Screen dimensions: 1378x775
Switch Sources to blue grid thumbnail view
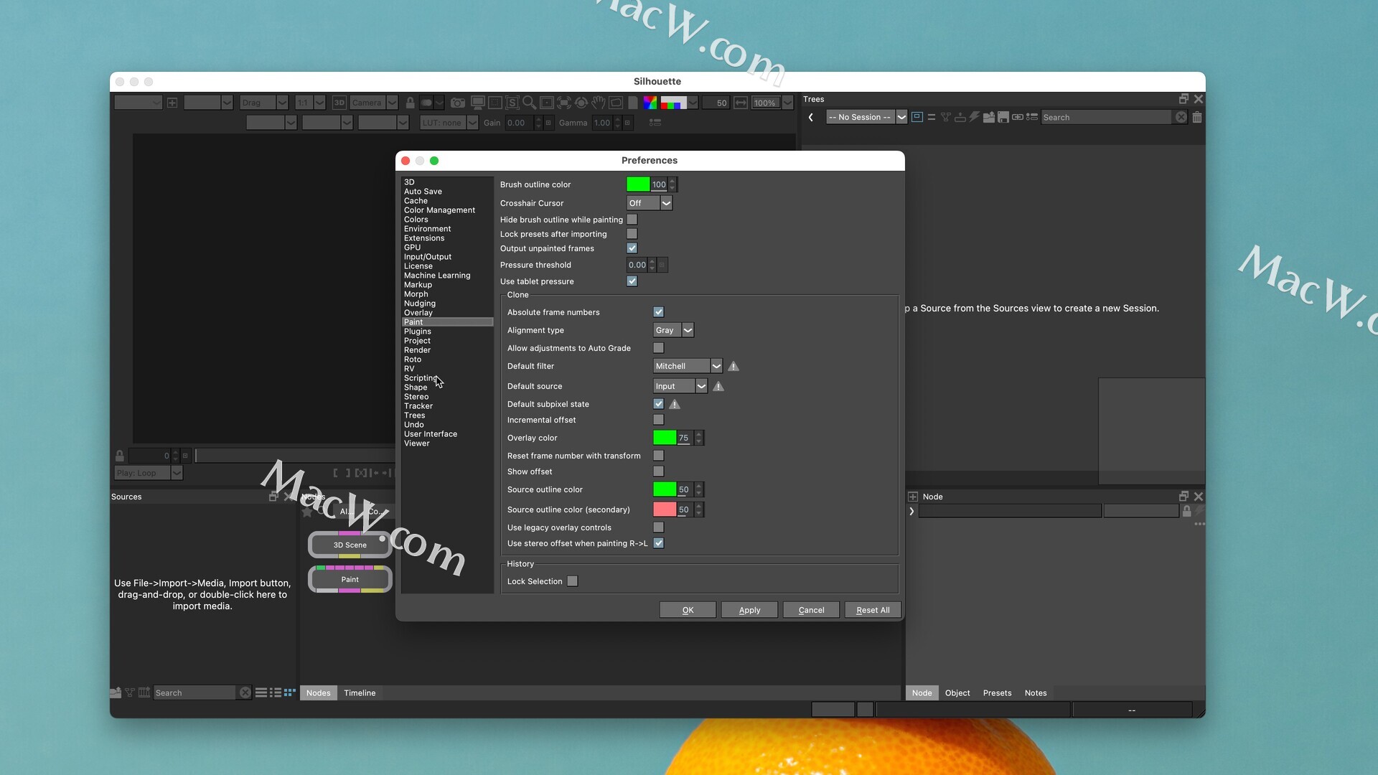point(290,692)
